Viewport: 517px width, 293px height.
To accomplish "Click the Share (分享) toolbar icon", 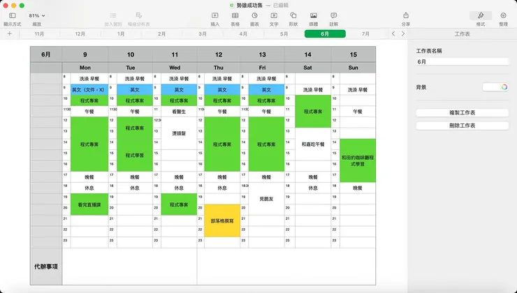I will [406, 15].
